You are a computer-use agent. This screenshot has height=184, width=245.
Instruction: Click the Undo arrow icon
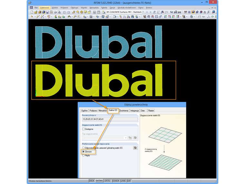pyautogui.click(x=64, y=12)
